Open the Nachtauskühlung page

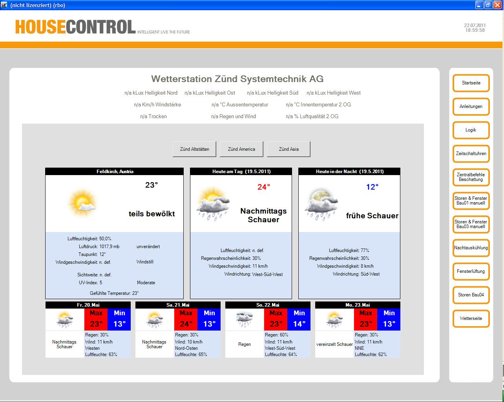[x=471, y=248]
